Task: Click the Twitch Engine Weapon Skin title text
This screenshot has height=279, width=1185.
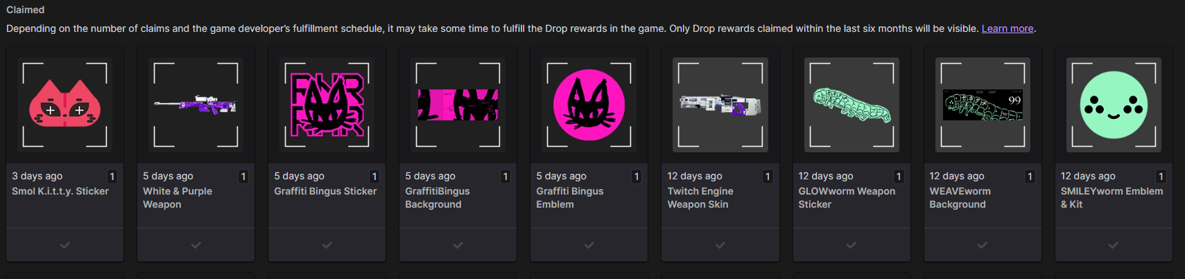Action: coord(700,197)
